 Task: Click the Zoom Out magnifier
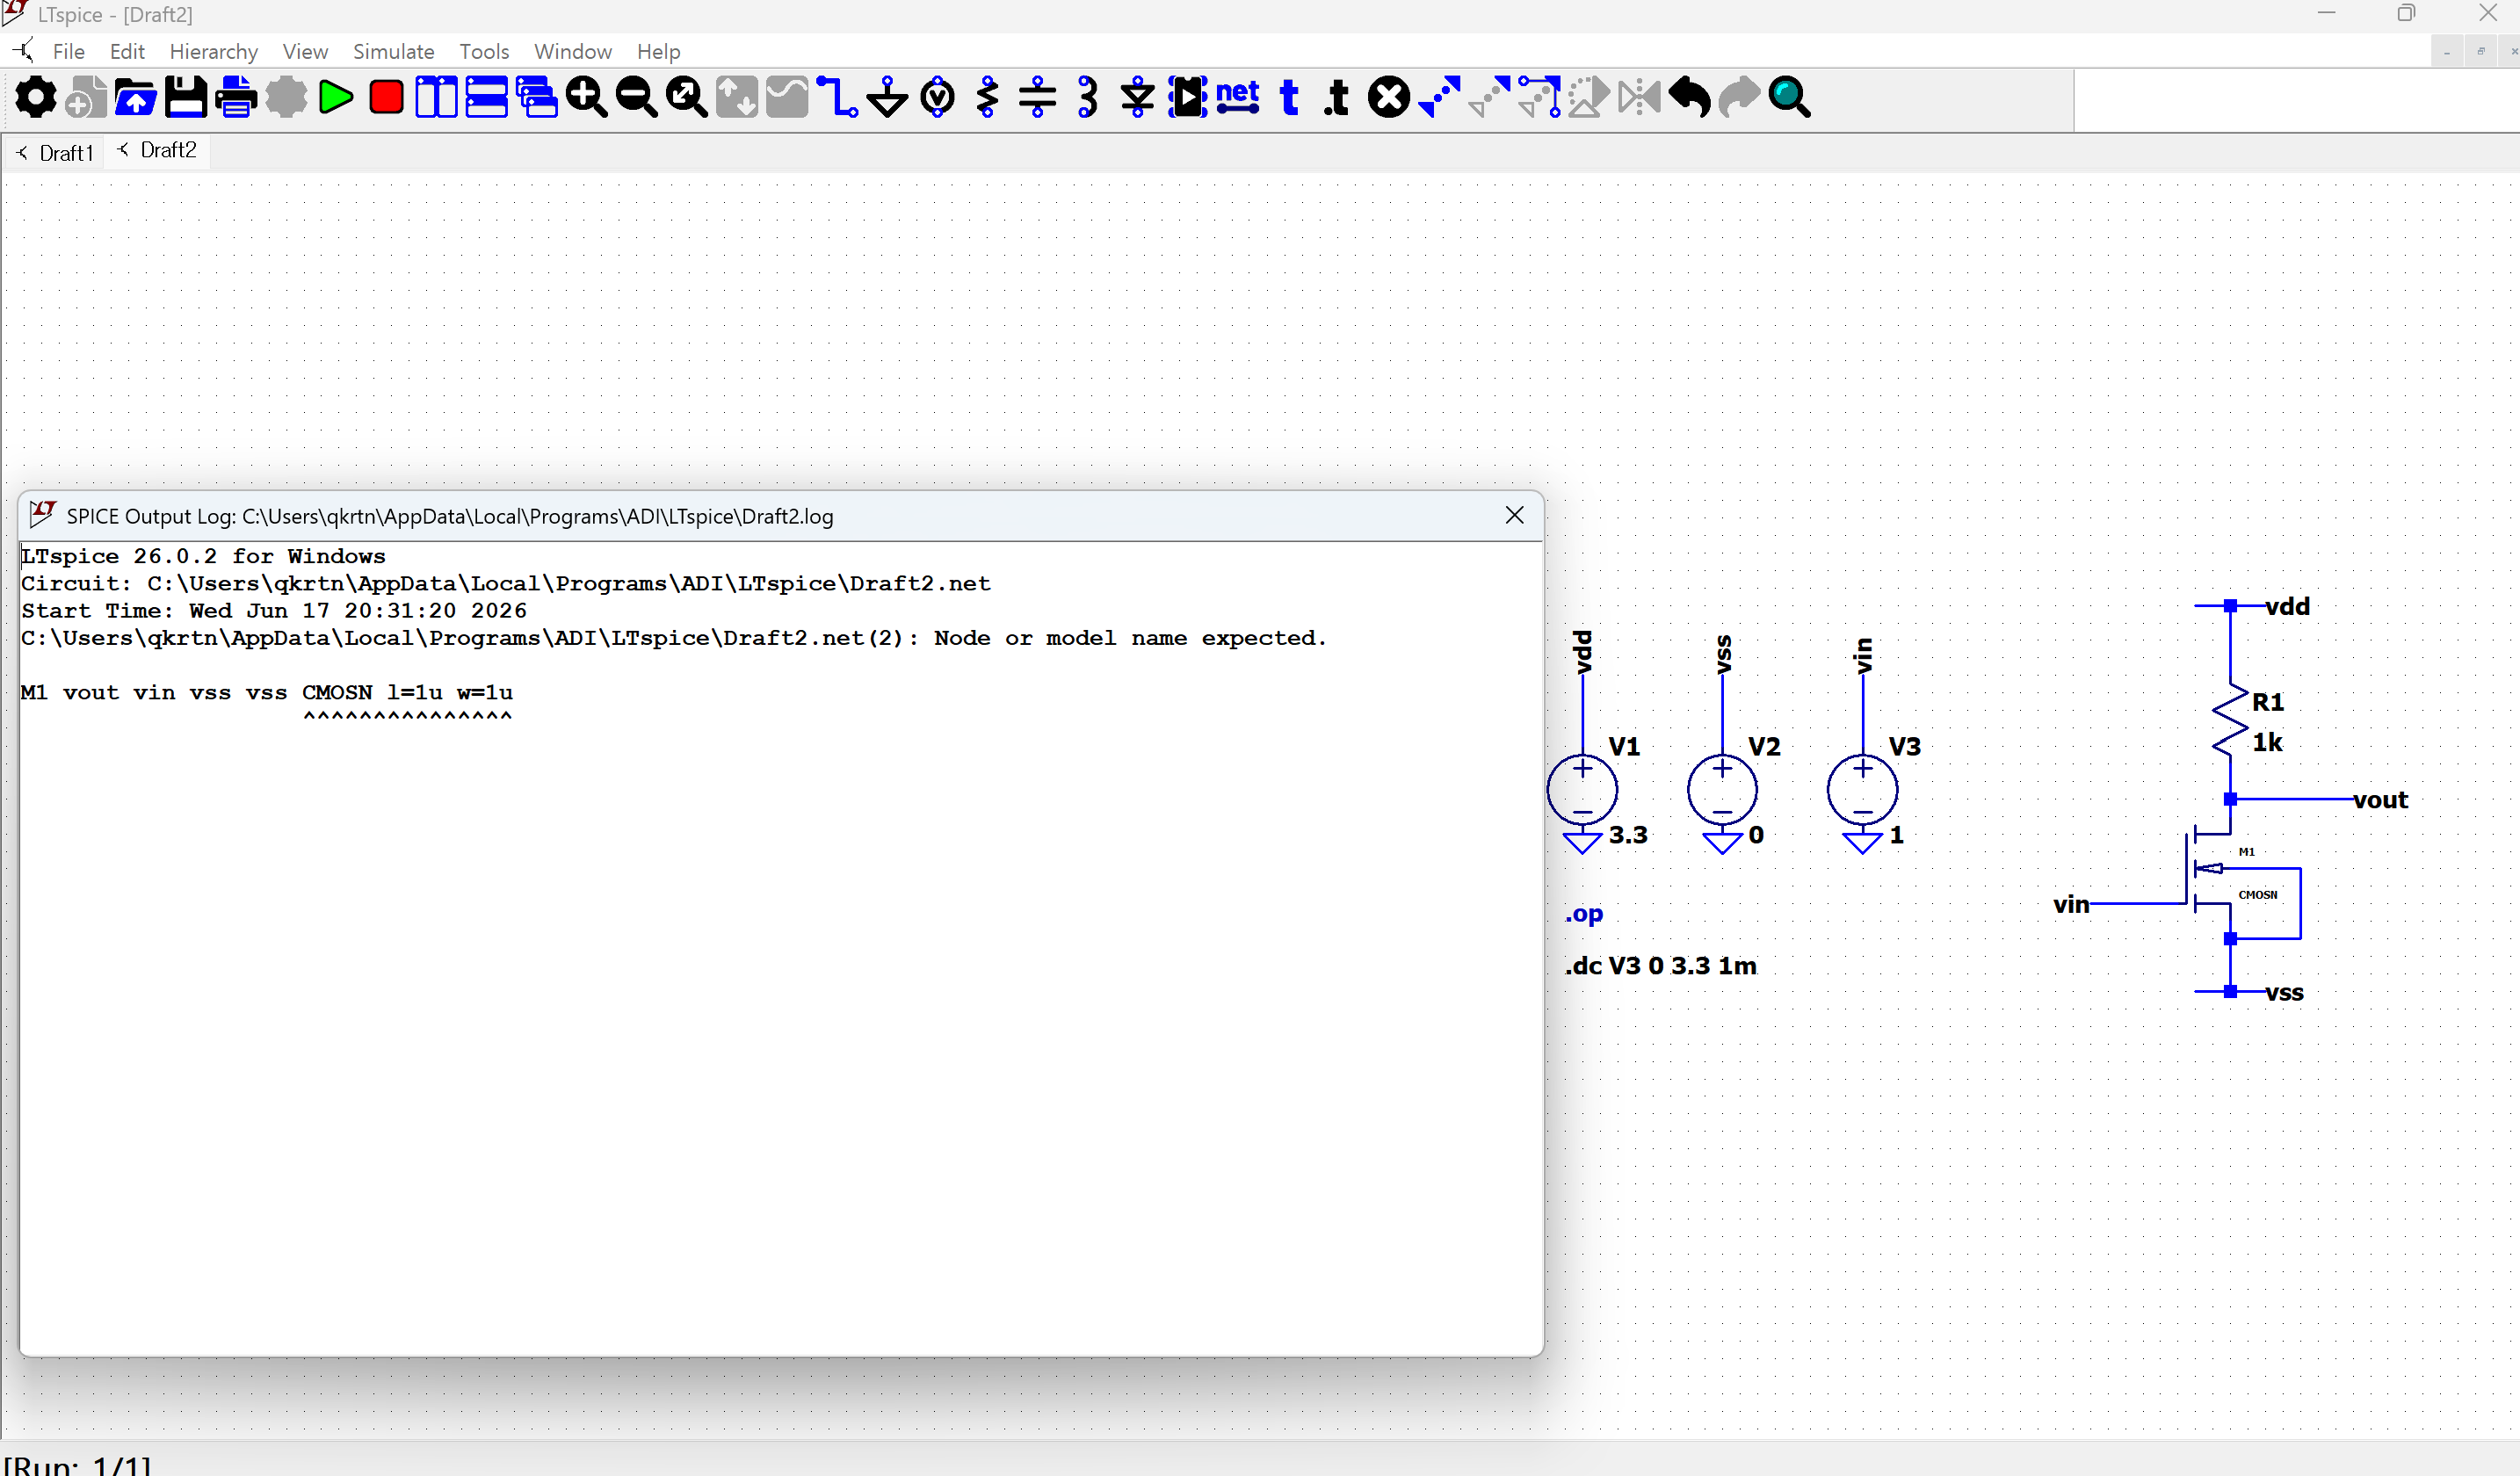pyautogui.click(x=637, y=97)
